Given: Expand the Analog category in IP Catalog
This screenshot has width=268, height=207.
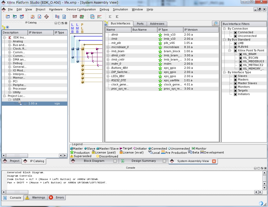Looking at the screenshot, I should 10,41.
